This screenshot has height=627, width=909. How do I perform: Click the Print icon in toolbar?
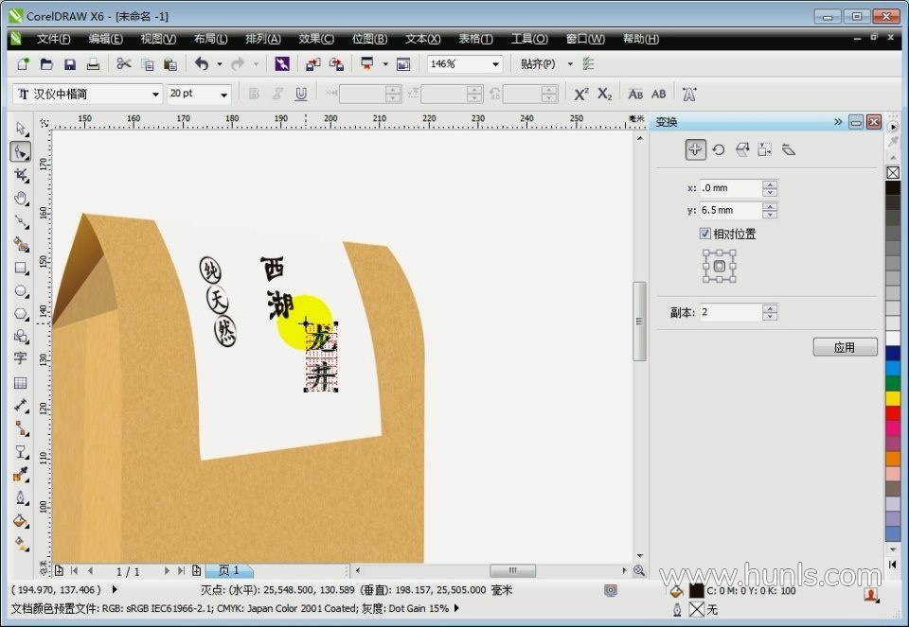coord(93,64)
